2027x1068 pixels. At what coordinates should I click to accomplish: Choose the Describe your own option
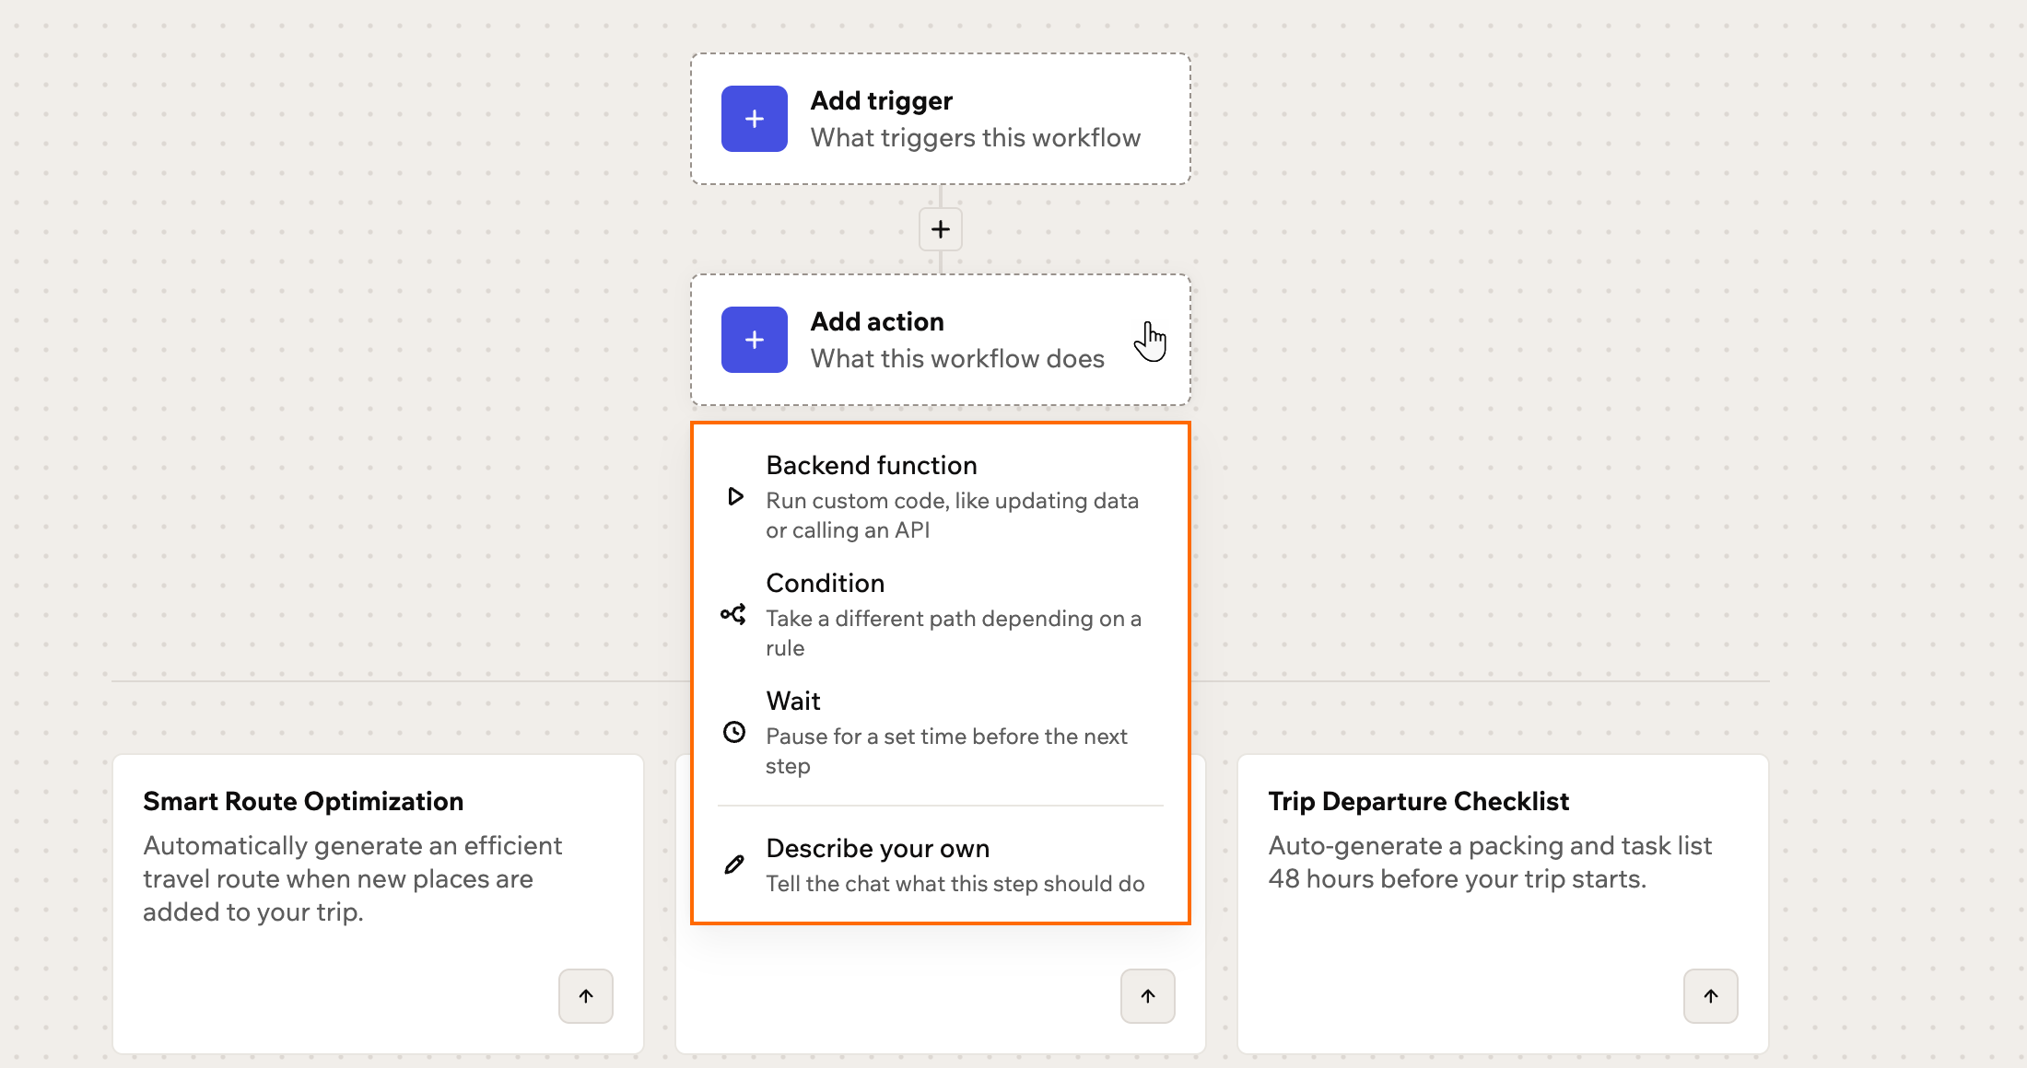[940, 865]
